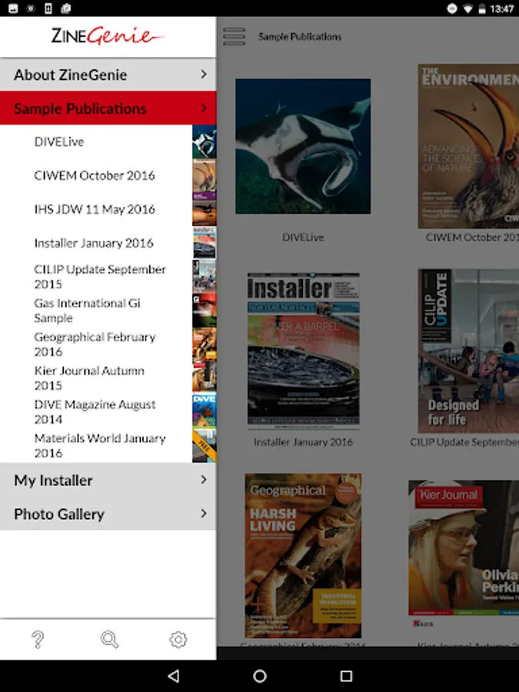
Task: Open search with the magnifier icon
Action: coord(109,640)
